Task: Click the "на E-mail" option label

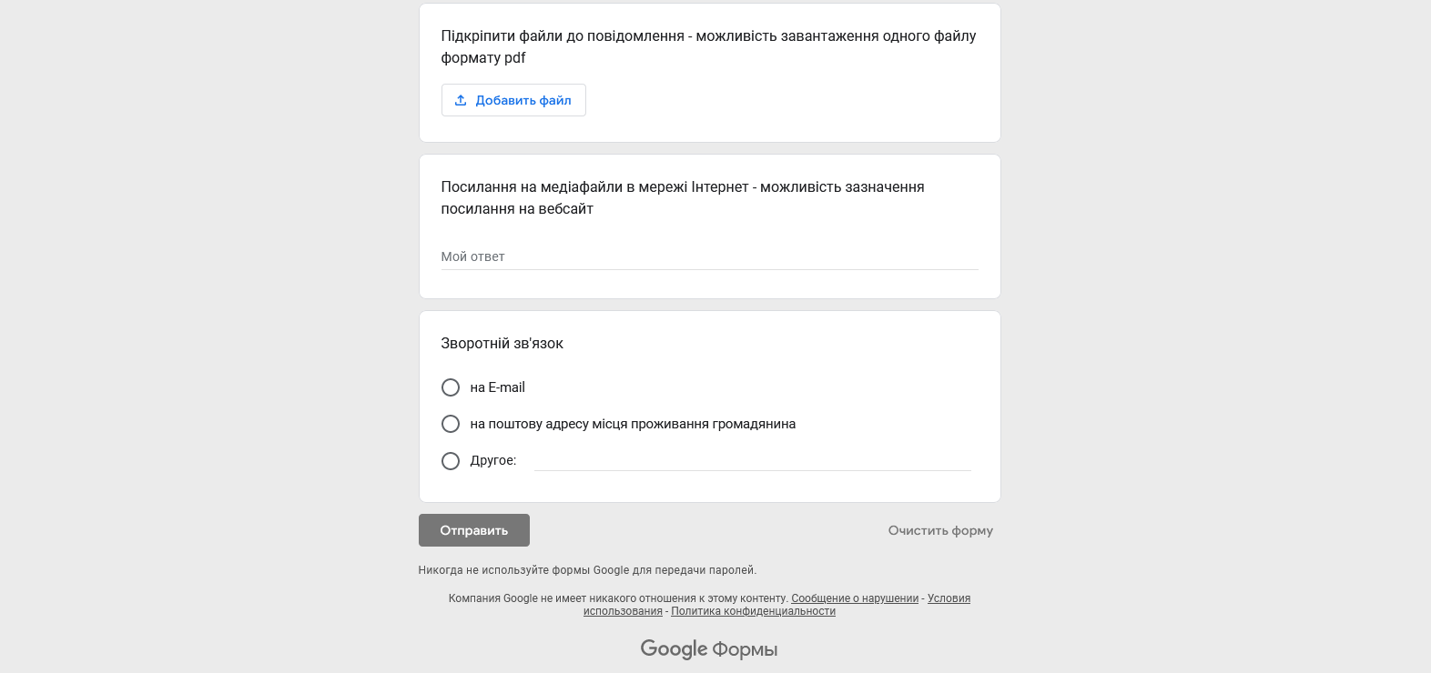Action: coord(497,387)
